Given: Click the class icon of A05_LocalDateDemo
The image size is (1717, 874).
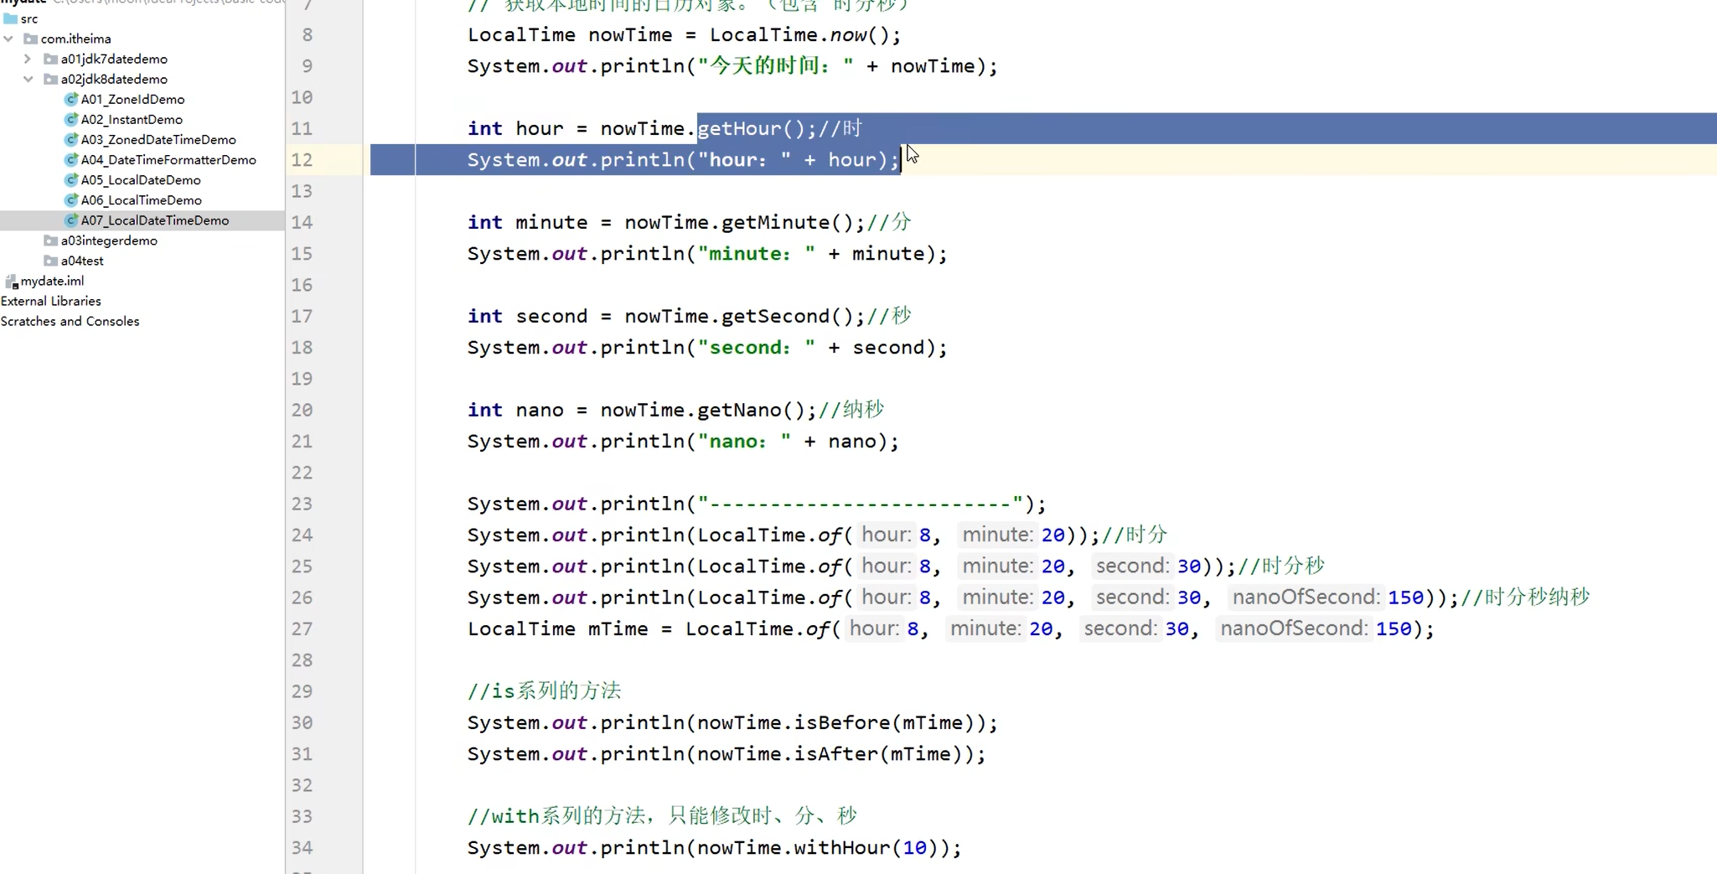Looking at the screenshot, I should (x=70, y=179).
